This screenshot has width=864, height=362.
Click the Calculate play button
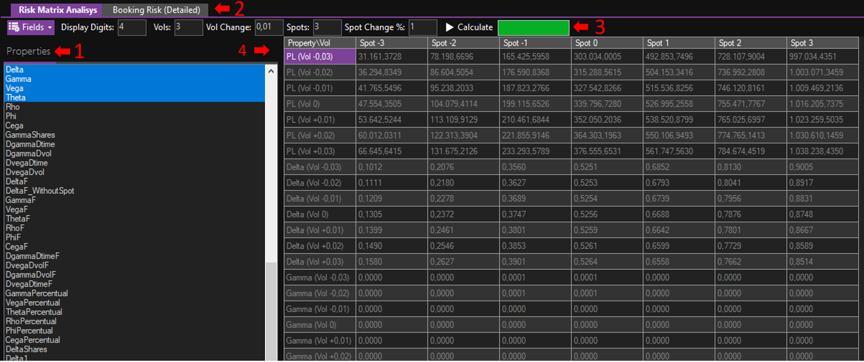[469, 27]
